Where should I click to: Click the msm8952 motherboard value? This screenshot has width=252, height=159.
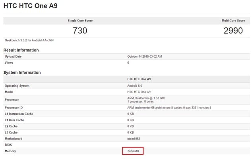(x=134, y=139)
